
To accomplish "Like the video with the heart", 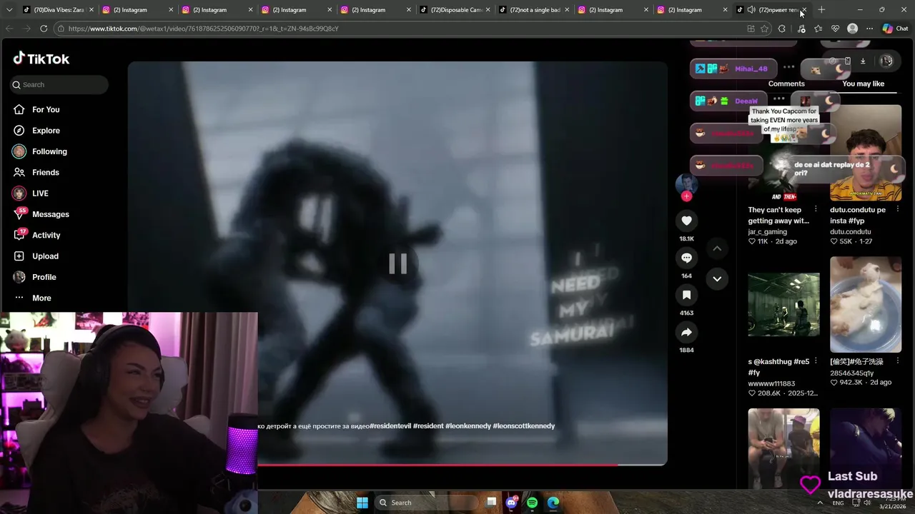I will pos(686,221).
